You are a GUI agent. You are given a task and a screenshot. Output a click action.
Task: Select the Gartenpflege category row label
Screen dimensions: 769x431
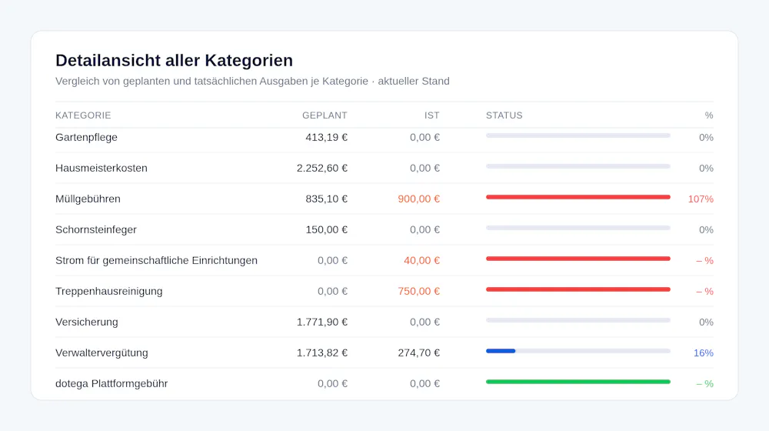(86, 138)
